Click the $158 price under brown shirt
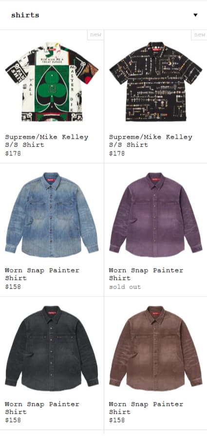207x438 pixels. [117, 420]
